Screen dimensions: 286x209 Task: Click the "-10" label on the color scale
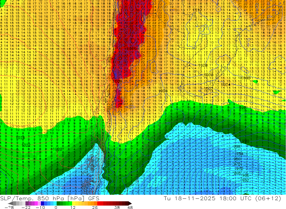pos(40,207)
